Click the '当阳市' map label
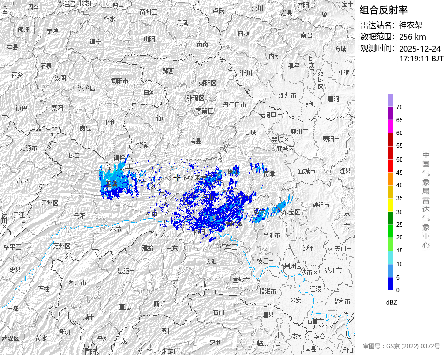This screenshot has height=355, width=447. point(271,235)
